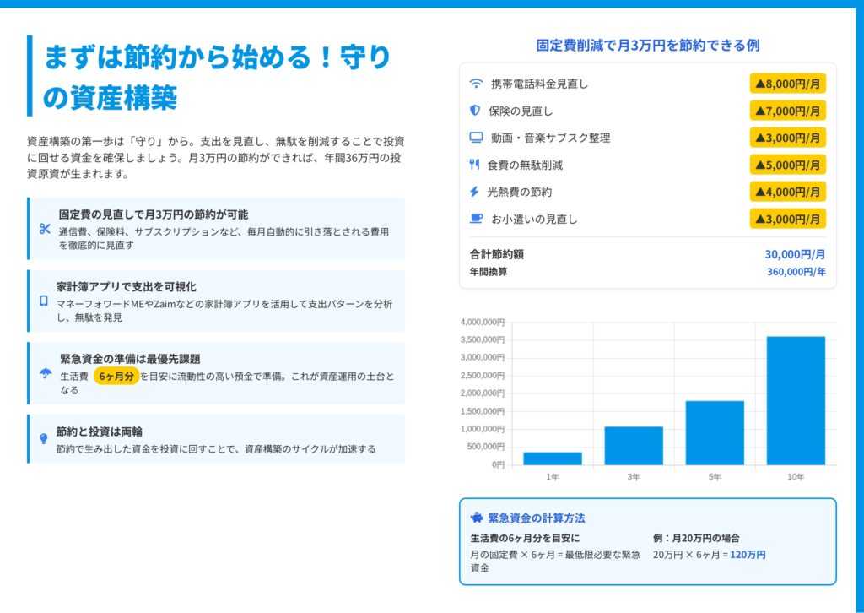
Task: Click the 360,000円/年 annual total
Action: 796,272
